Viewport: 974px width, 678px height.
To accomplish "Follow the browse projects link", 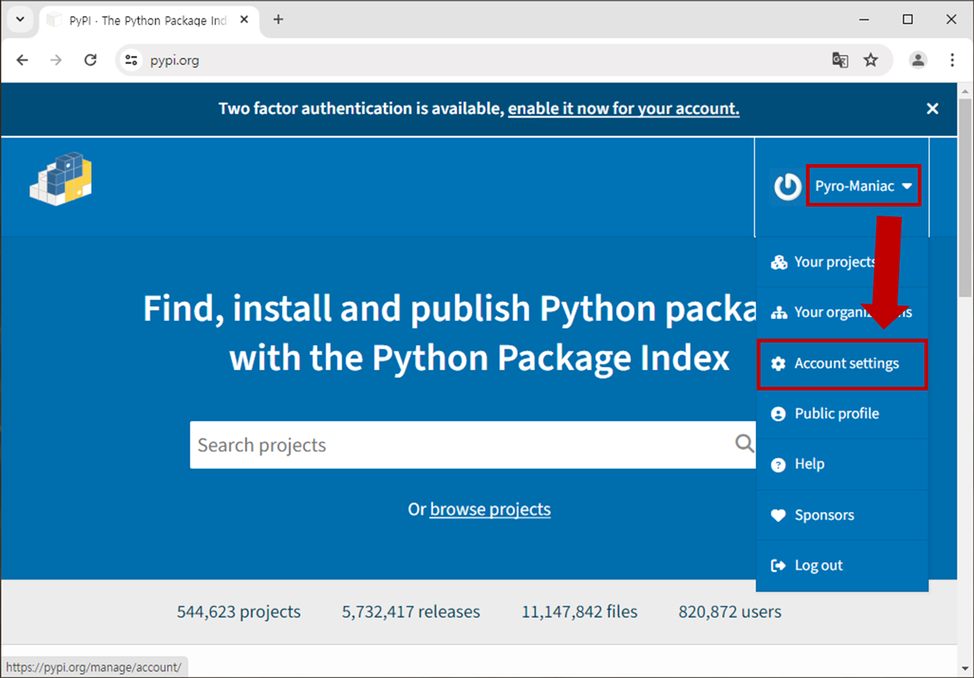I will pyautogui.click(x=490, y=509).
